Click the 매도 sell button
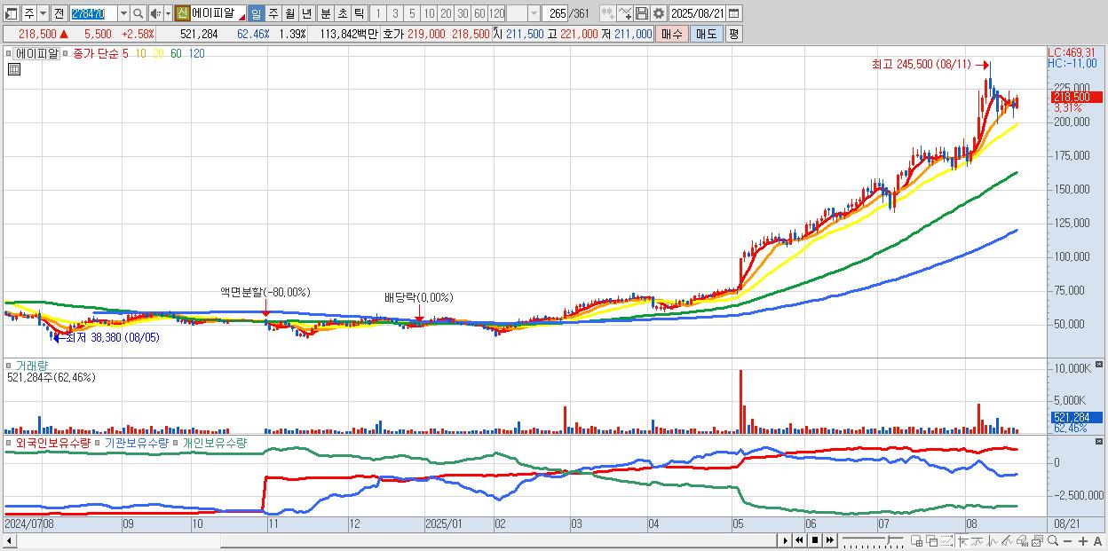The width and height of the screenshot is (1108, 551). 706,34
